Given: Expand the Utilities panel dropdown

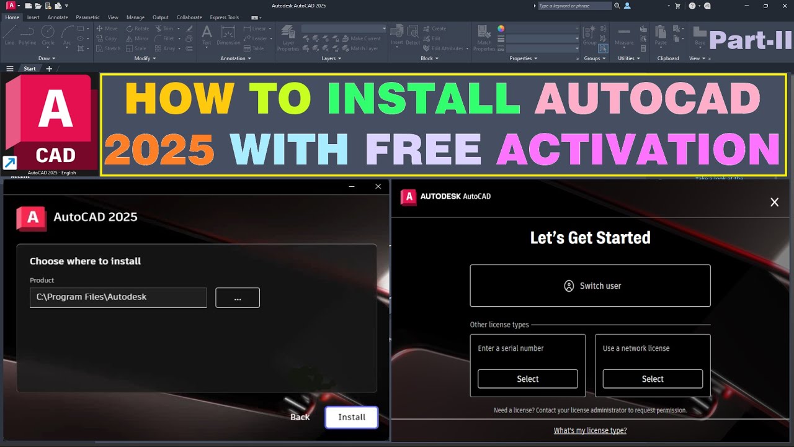Looking at the screenshot, I should tap(629, 58).
